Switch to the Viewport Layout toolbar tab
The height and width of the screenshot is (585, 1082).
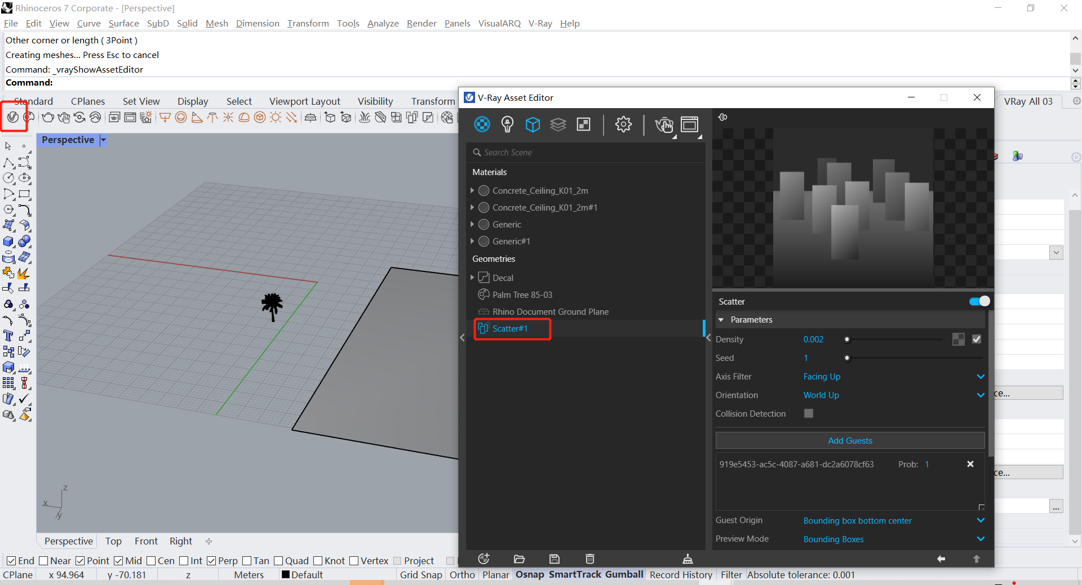[304, 101]
